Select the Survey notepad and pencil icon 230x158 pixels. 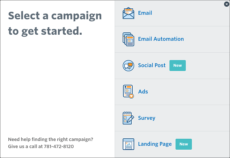128,118
